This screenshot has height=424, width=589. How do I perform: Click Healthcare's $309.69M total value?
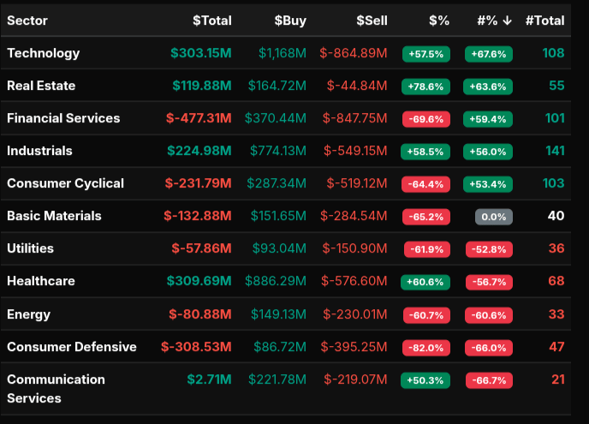point(200,281)
